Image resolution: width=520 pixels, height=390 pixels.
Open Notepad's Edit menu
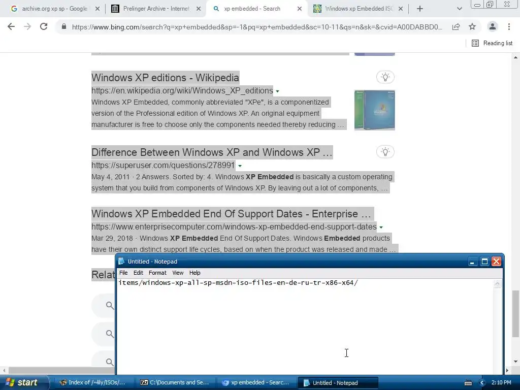coord(138,273)
